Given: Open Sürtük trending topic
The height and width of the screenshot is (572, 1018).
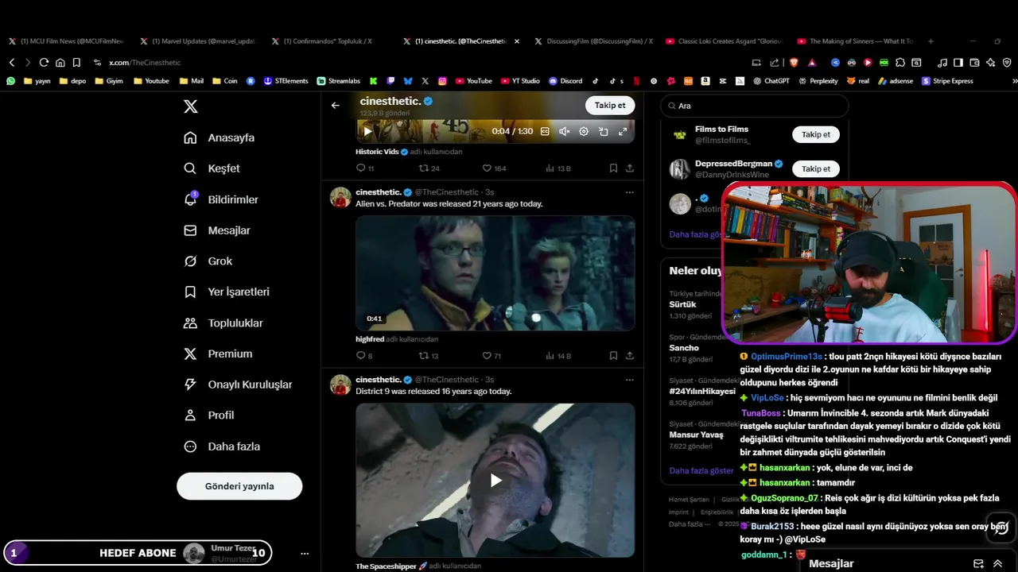Looking at the screenshot, I should coord(682,304).
